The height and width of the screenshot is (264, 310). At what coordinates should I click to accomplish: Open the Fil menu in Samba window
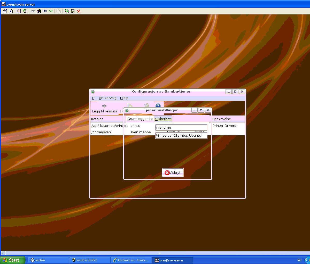coord(94,98)
